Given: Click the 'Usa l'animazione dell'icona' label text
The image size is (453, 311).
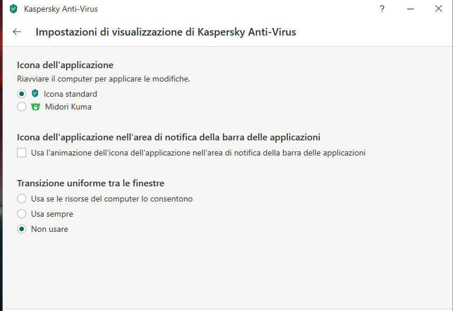Looking at the screenshot, I should point(198,153).
